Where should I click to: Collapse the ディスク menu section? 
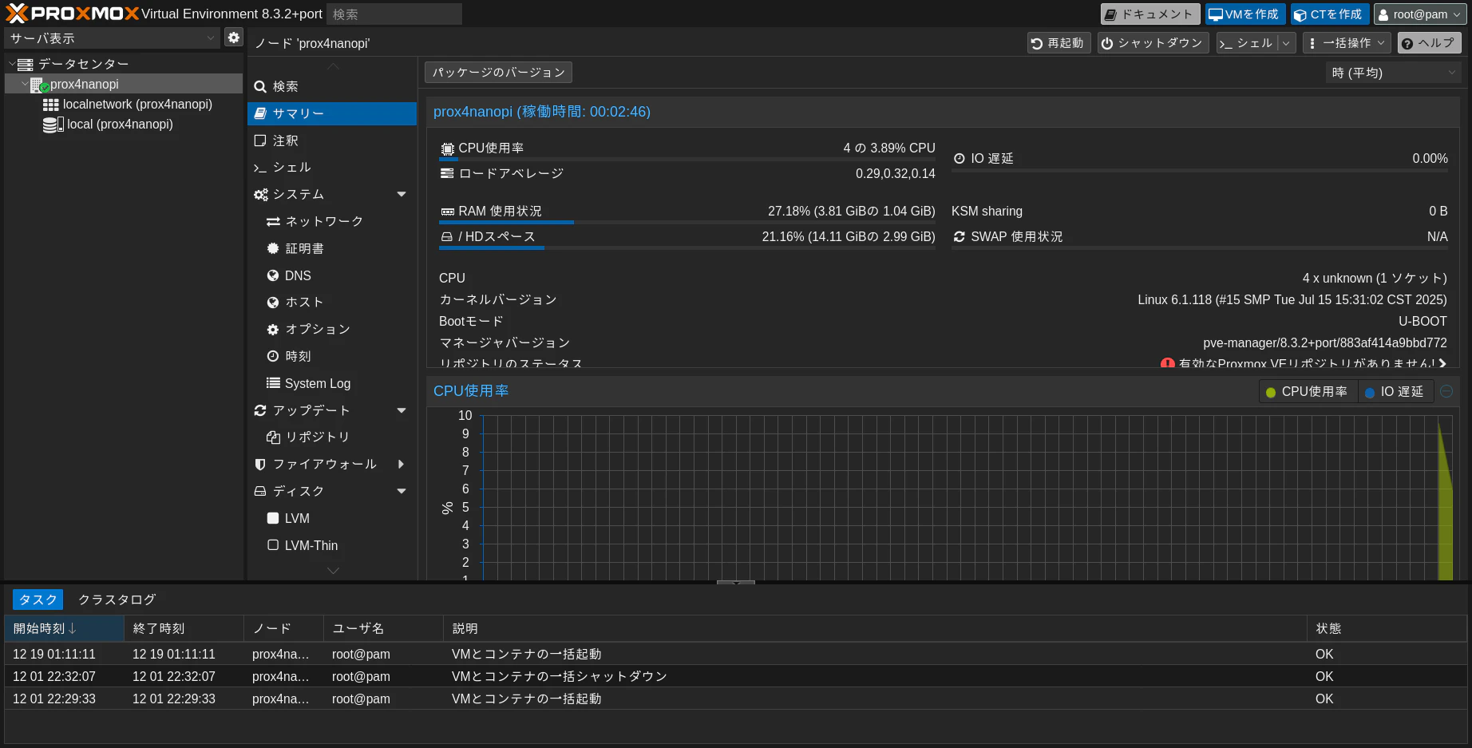coord(402,492)
